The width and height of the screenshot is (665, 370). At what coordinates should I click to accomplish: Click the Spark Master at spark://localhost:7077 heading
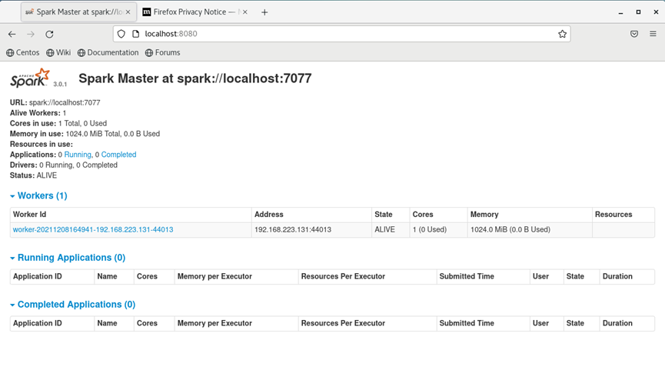(x=195, y=78)
